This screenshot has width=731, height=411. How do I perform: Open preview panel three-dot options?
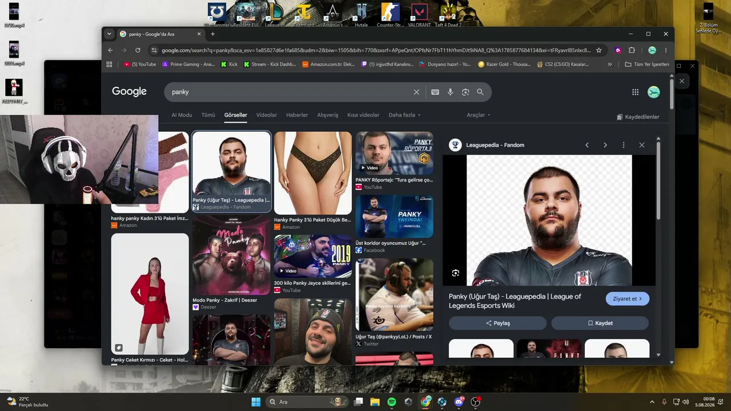pos(624,145)
